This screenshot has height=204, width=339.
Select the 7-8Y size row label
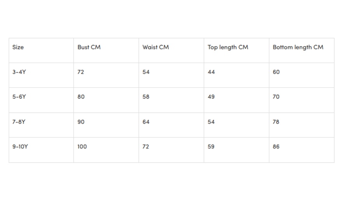[19, 122]
